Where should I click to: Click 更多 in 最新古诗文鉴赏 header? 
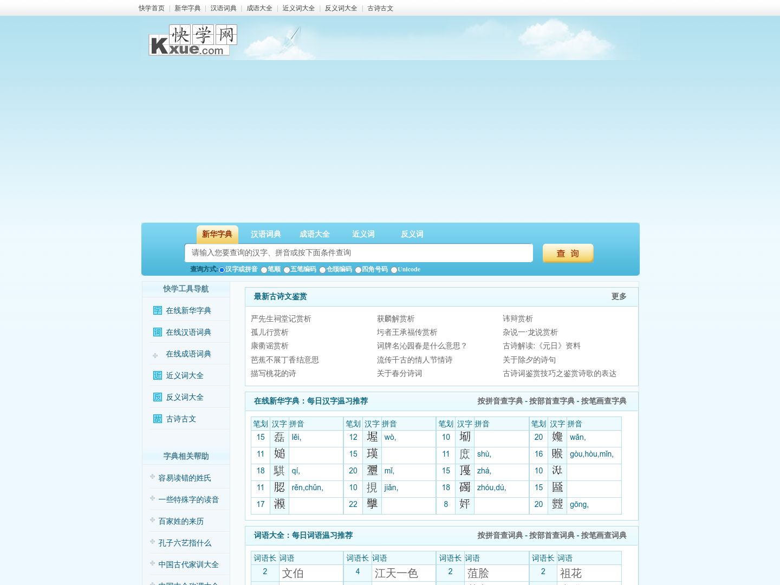[x=619, y=296]
